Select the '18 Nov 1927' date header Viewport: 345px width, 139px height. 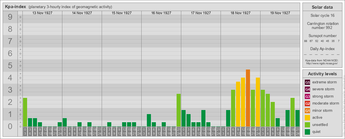(240, 13)
